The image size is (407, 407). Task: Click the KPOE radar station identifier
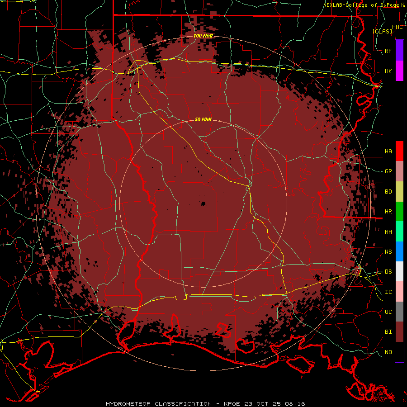point(232,404)
